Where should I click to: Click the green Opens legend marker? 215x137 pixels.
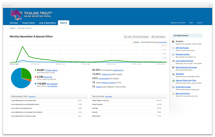[134, 42]
